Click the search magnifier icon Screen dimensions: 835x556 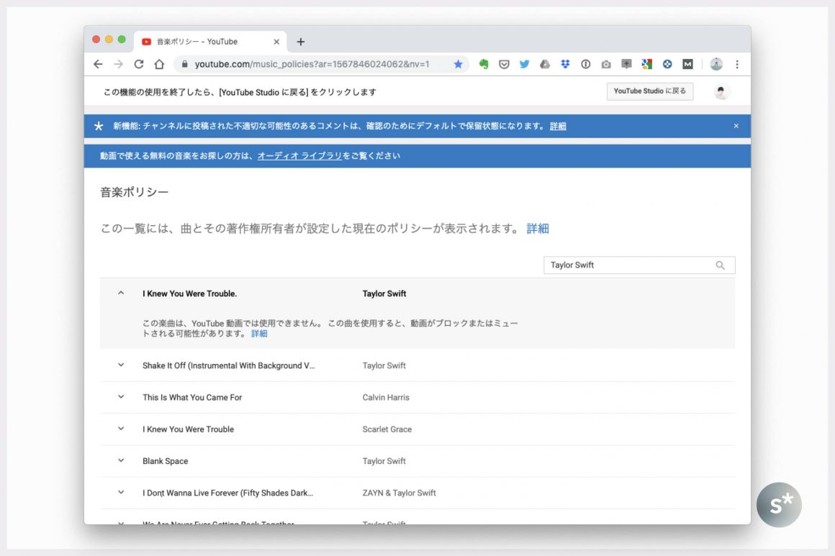[720, 265]
